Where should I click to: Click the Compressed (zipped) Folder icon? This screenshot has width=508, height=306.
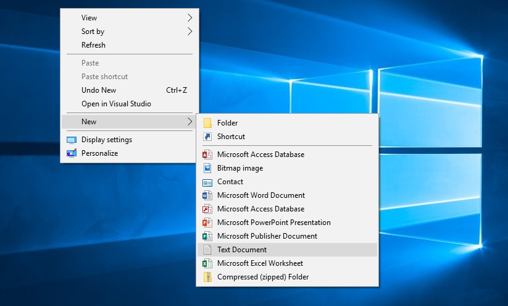[207, 277]
